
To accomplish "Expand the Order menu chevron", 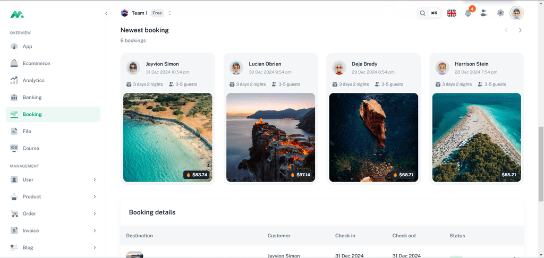I will 95,213.
